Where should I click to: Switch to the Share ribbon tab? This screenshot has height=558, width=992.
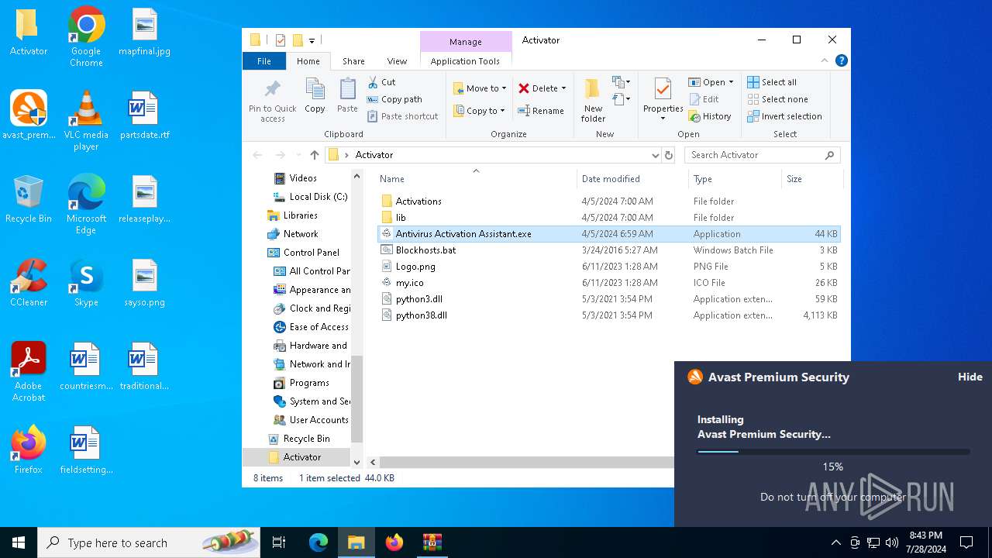click(x=353, y=61)
